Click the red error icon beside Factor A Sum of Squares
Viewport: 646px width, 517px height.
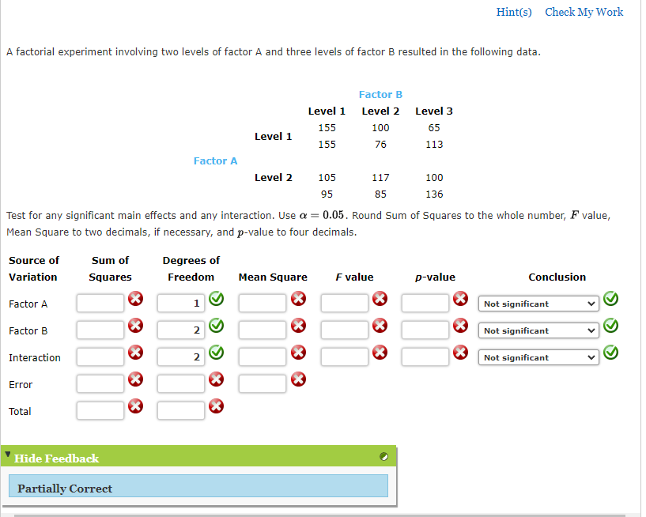135,300
